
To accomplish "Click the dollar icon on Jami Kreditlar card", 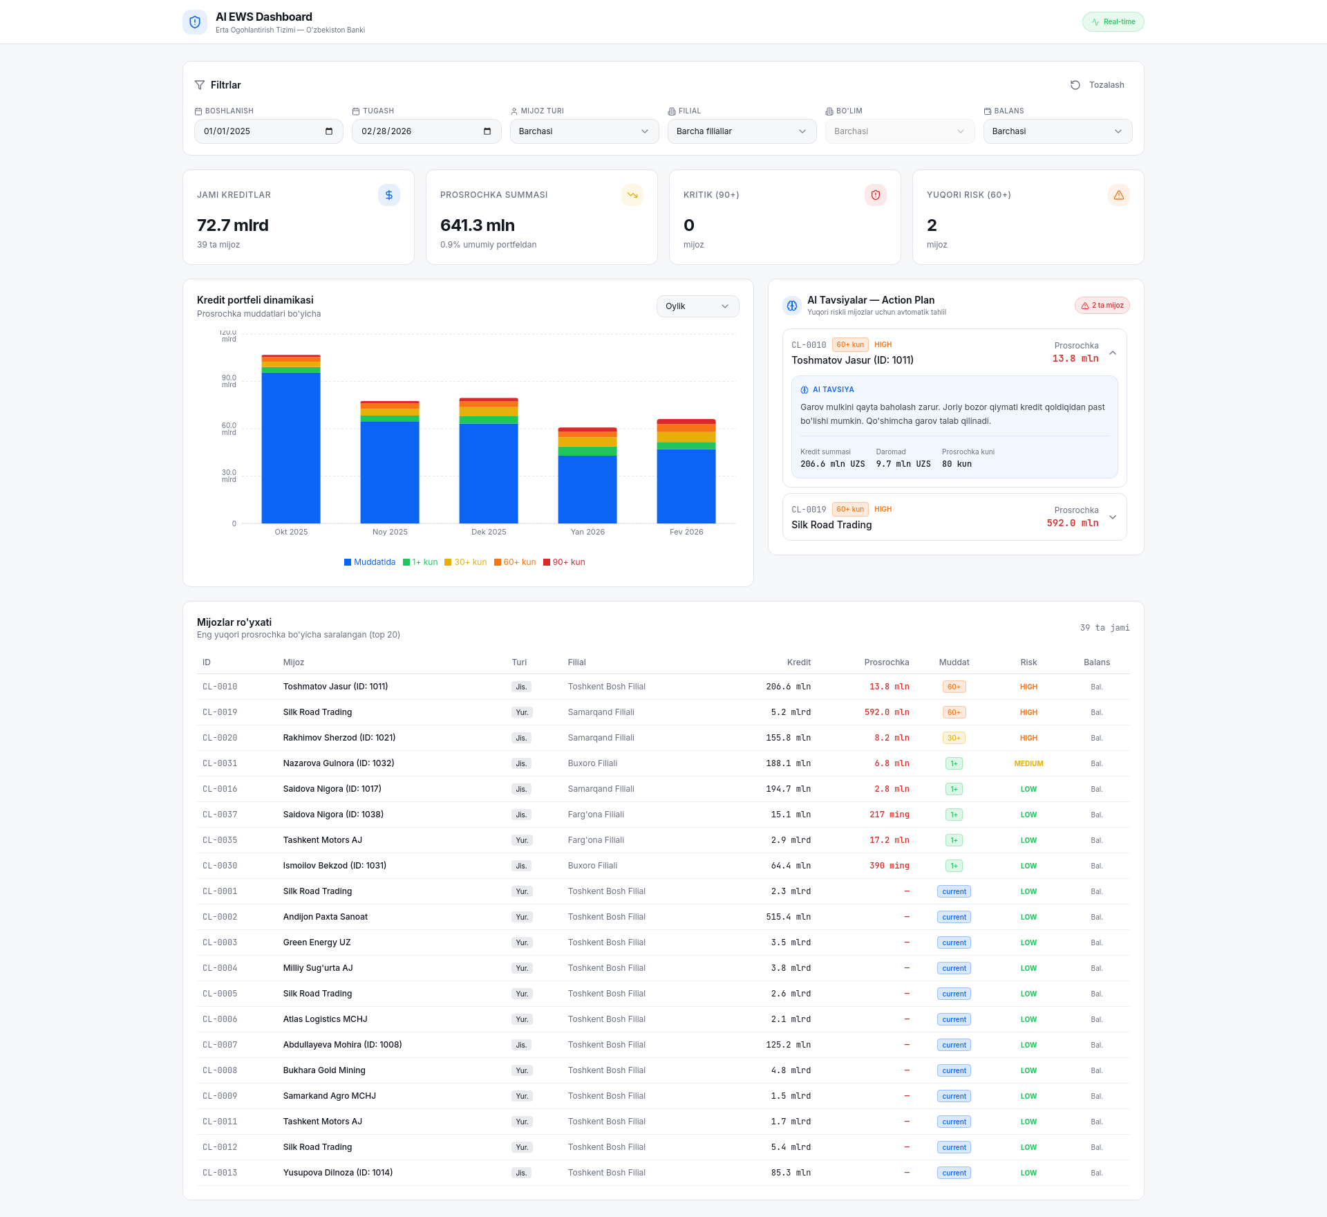I will [x=389, y=195].
